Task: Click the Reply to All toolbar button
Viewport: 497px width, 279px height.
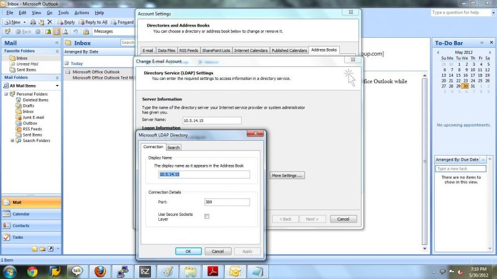Action: [93, 22]
